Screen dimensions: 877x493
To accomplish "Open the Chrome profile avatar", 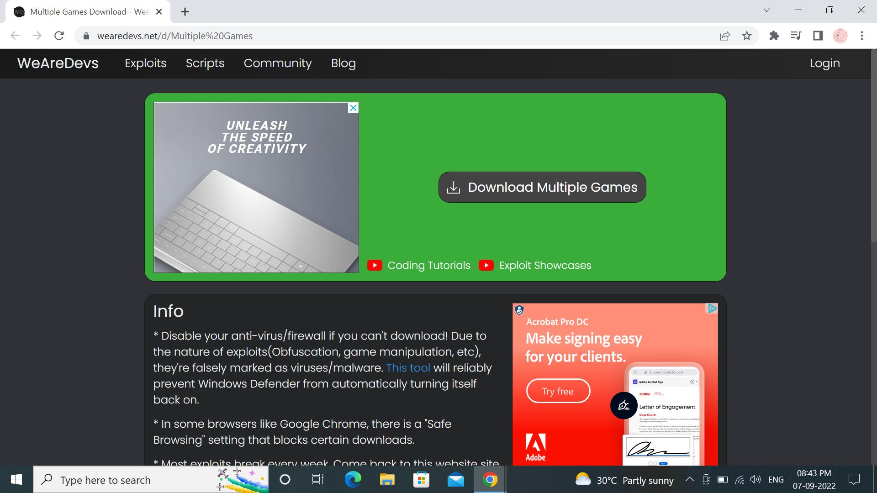I will pos(840,36).
